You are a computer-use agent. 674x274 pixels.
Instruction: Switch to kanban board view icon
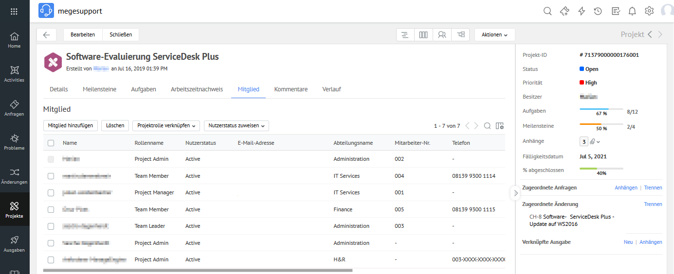click(423, 34)
